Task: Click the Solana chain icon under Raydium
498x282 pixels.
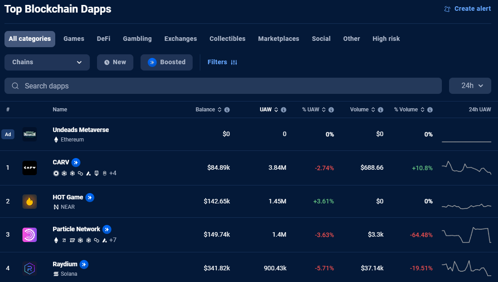Action: (x=56, y=274)
